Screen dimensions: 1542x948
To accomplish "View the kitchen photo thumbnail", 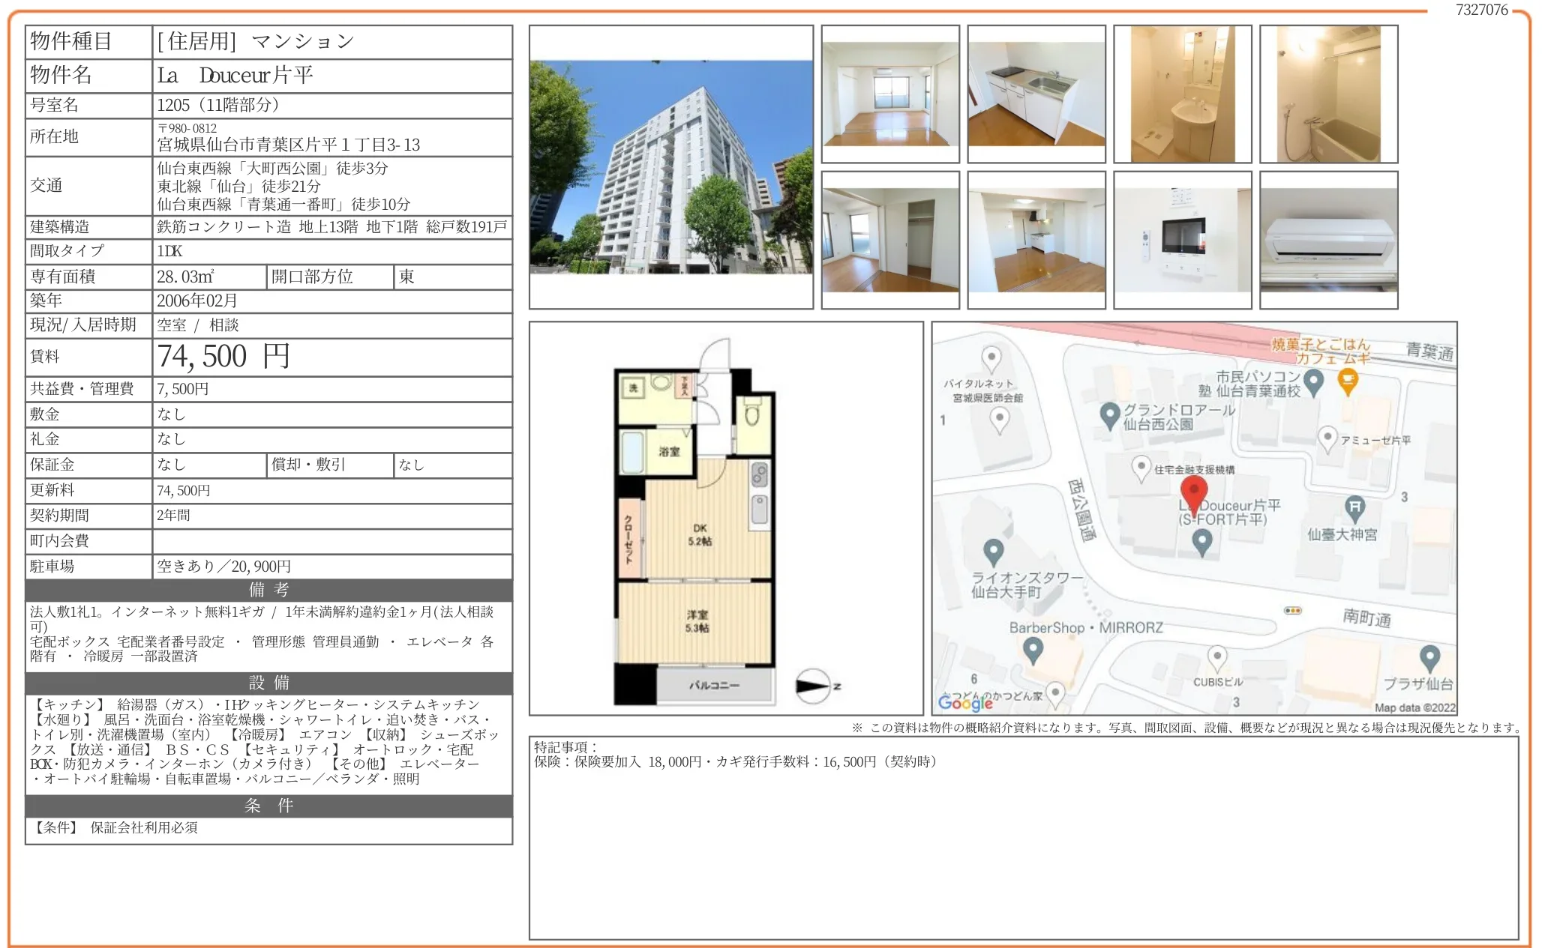I will [1035, 94].
